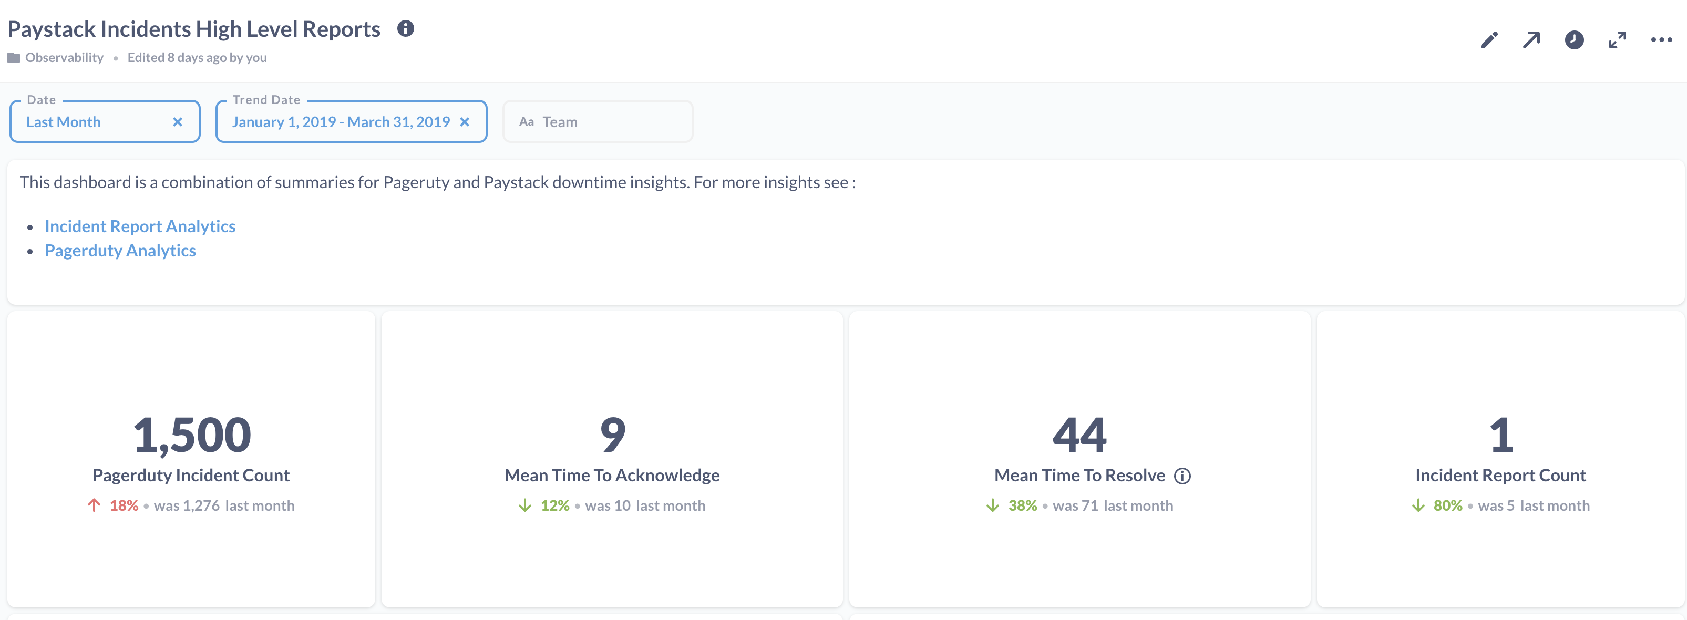Image resolution: width=1687 pixels, height=620 pixels.
Task: Click the green 12% decrease indicator
Action: point(544,505)
